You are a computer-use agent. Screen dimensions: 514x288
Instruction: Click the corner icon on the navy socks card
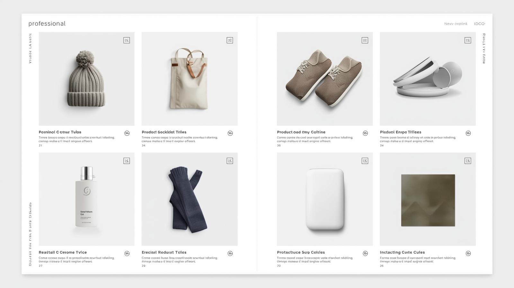coord(230,161)
